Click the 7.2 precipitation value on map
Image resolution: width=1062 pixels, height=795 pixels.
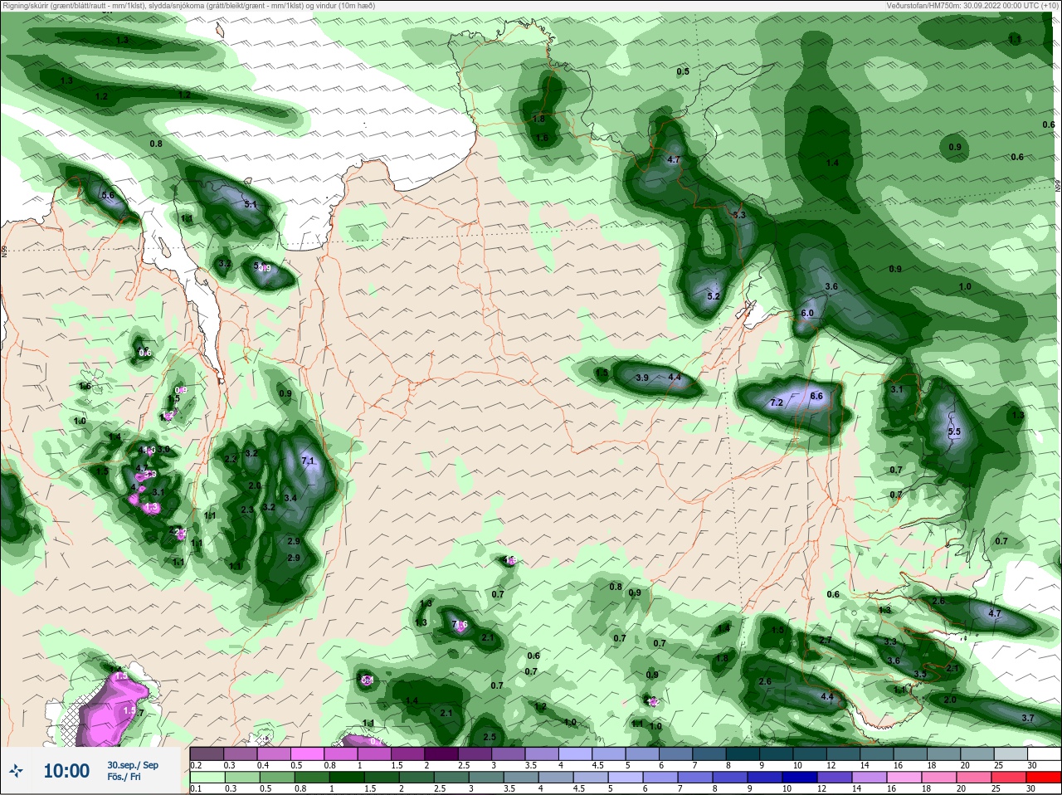pyautogui.click(x=777, y=402)
